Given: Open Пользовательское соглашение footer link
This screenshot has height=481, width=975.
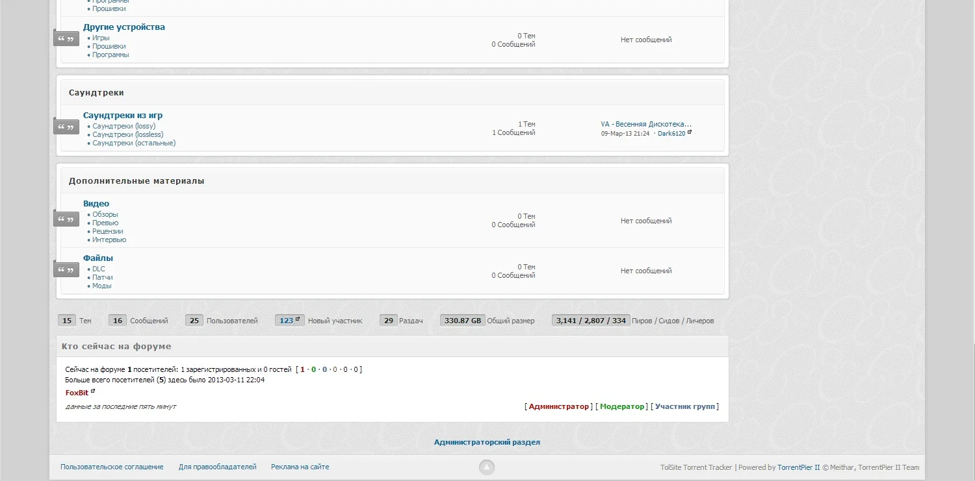Looking at the screenshot, I should [112, 467].
